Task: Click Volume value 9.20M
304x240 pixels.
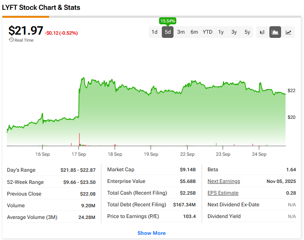Action: pyautogui.click(x=88, y=205)
